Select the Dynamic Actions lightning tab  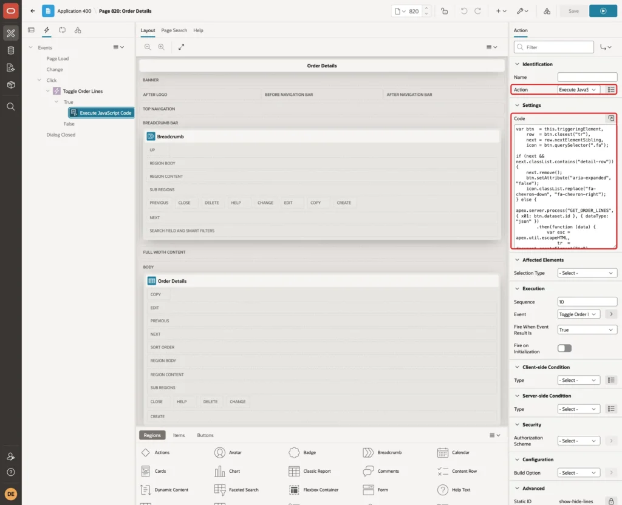coord(46,30)
